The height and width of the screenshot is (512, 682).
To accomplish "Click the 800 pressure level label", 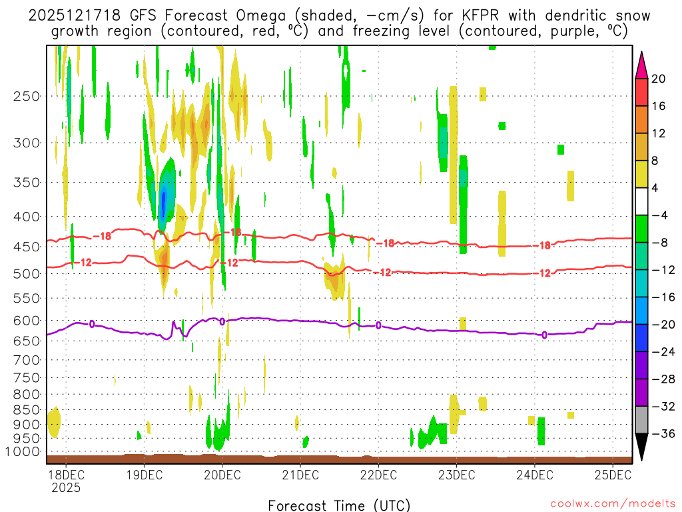I will (27, 395).
